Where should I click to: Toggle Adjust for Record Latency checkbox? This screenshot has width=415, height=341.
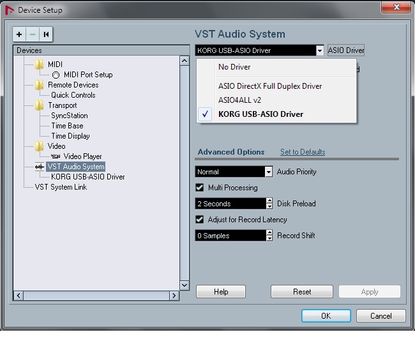(200, 220)
